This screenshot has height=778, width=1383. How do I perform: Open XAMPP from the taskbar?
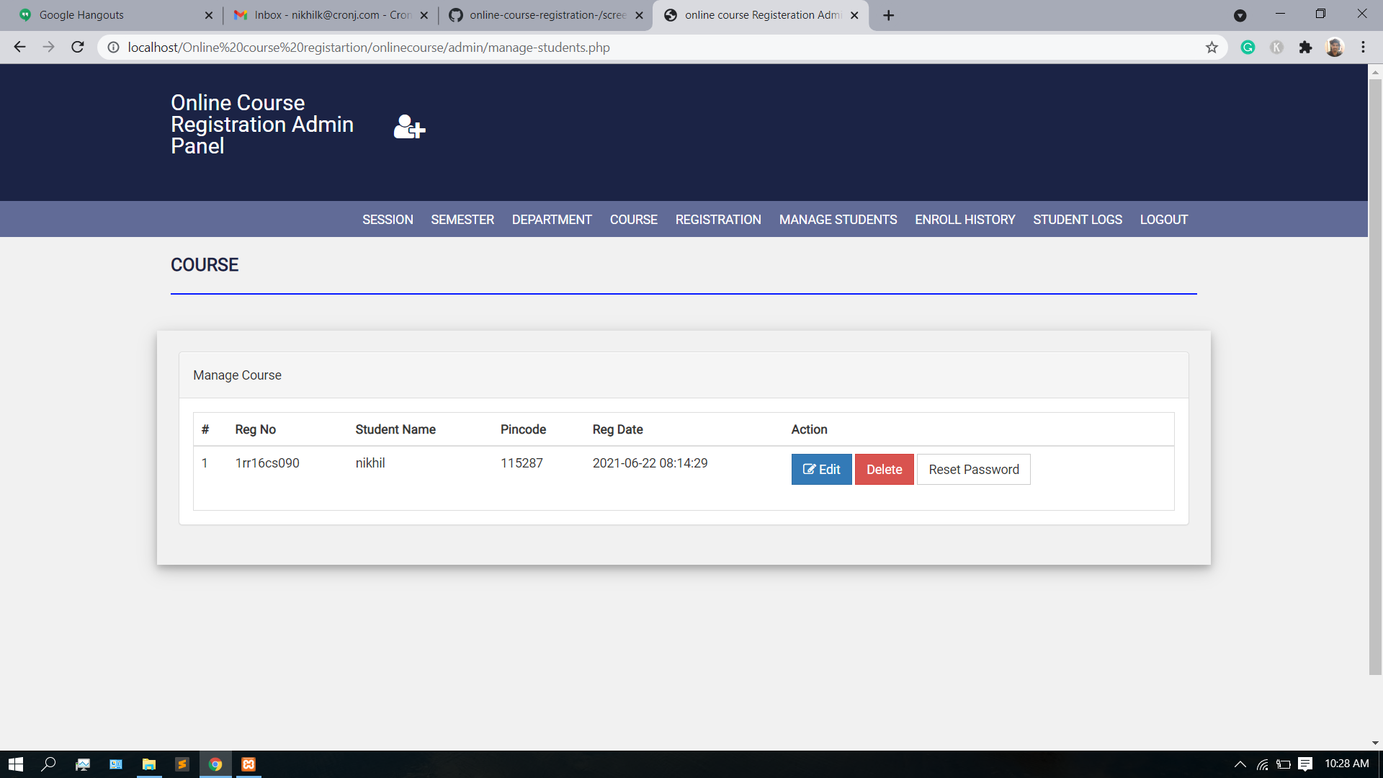point(249,764)
